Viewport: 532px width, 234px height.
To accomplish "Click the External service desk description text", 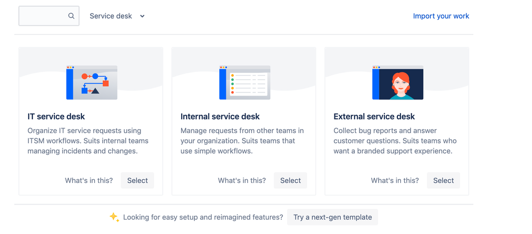I will pos(395,141).
